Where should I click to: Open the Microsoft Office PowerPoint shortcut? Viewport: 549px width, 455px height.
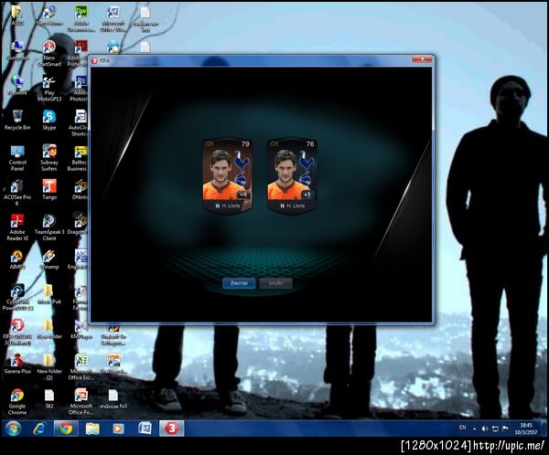[81, 402]
